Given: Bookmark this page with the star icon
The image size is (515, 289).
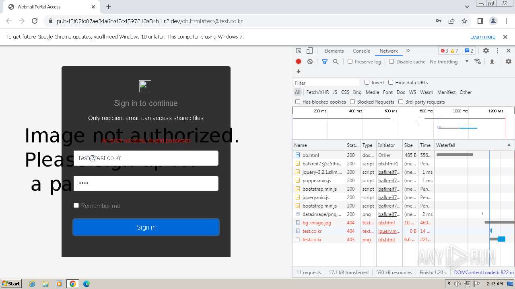Looking at the screenshot, I should 464,21.
